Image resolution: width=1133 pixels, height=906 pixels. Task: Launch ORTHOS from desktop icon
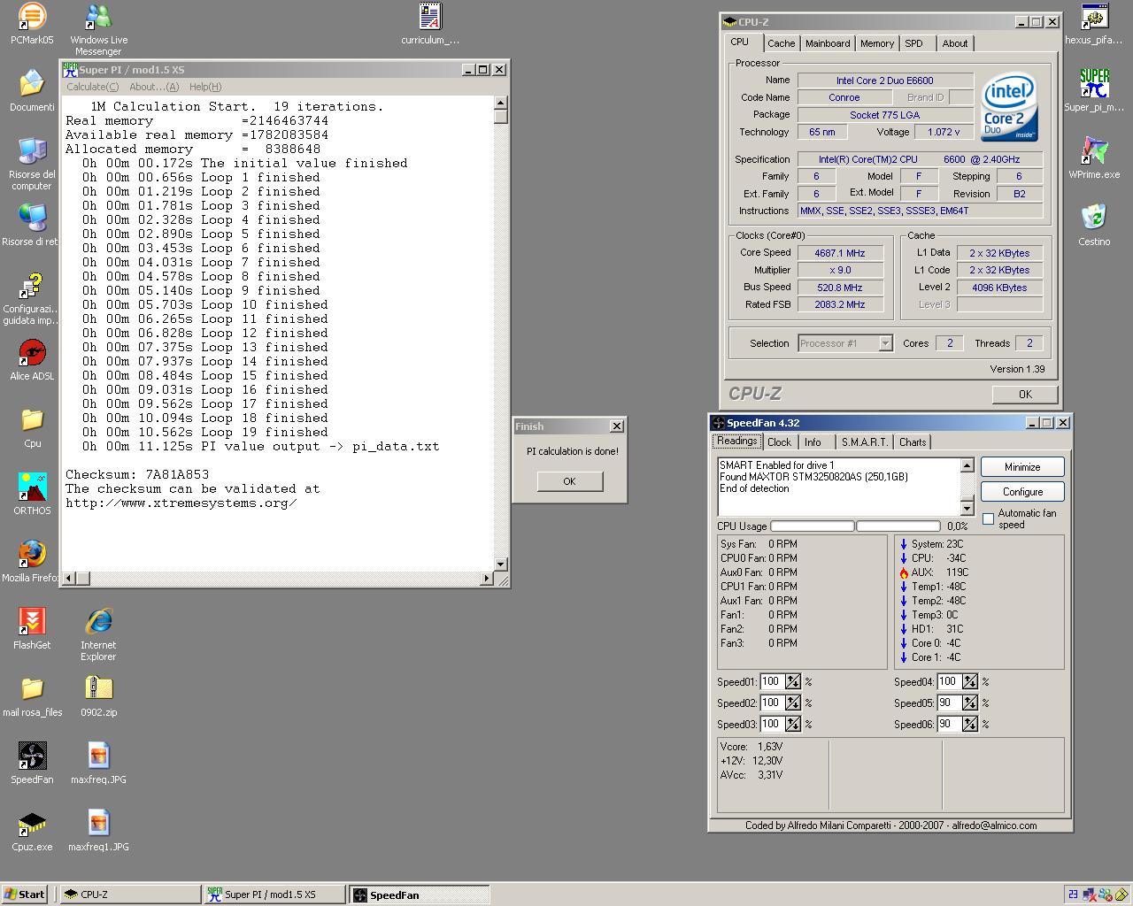pyautogui.click(x=32, y=494)
